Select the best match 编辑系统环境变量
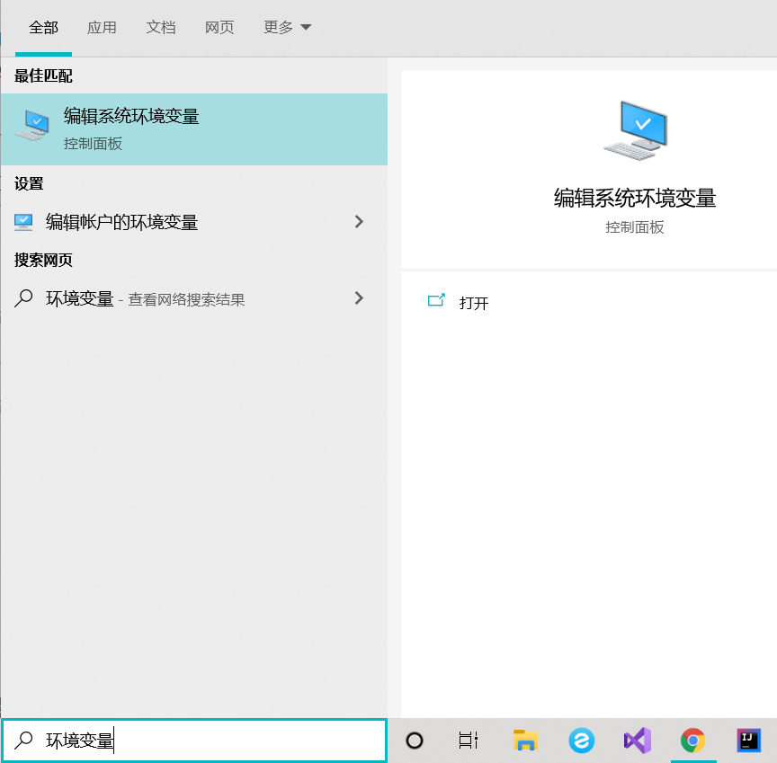Screen dimensions: 777x763 pyautogui.click(x=193, y=129)
